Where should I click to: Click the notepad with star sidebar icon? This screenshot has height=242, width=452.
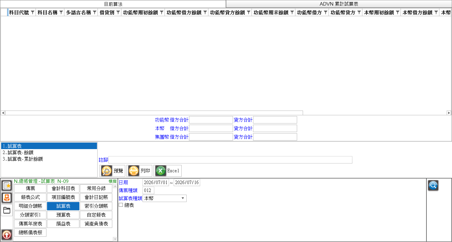pos(7,186)
